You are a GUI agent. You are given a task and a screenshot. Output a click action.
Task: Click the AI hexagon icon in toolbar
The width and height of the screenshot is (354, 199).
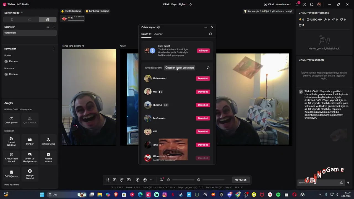pyautogui.click(x=122, y=180)
